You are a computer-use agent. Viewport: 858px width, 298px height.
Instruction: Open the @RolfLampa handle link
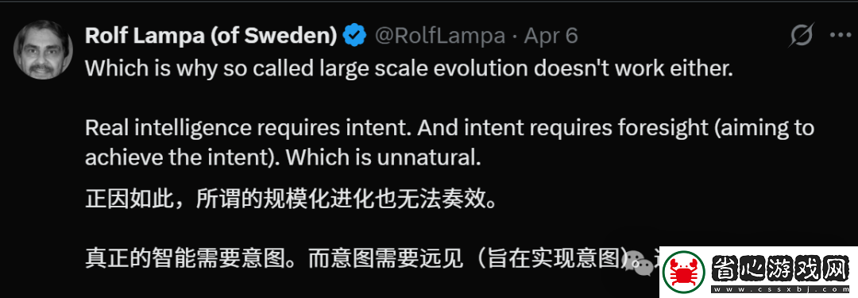(x=439, y=36)
